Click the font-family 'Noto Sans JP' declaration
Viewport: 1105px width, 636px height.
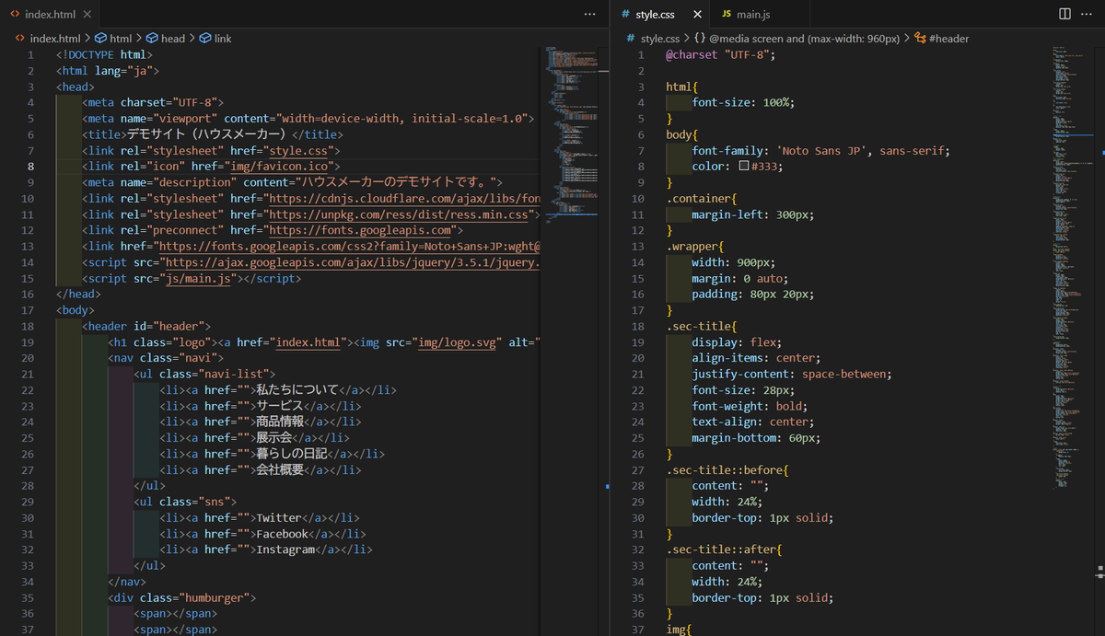pyautogui.click(x=820, y=151)
